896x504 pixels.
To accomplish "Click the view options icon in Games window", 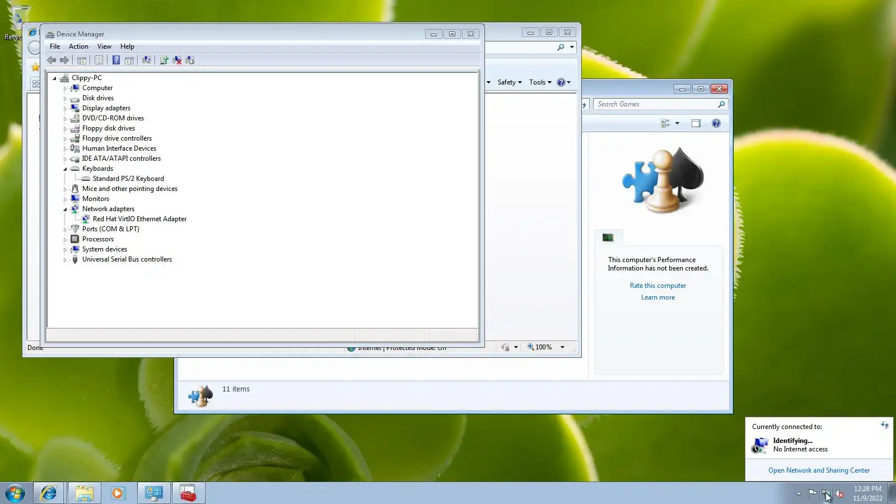I will tap(665, 123).
